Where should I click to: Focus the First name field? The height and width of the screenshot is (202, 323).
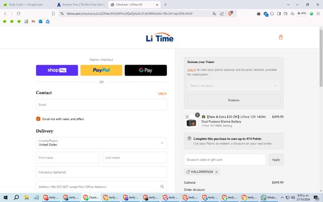tap(68, 158)
